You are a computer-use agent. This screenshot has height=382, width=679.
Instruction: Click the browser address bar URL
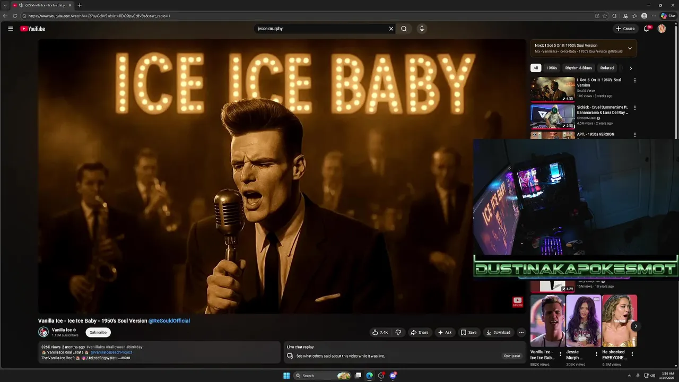pos(99,16)
